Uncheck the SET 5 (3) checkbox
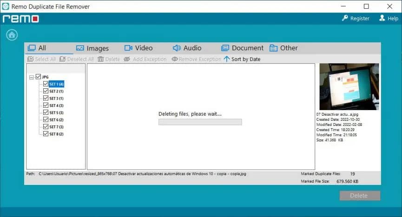Viewport: 402px width, 217px height. click(x=46, y=112)
